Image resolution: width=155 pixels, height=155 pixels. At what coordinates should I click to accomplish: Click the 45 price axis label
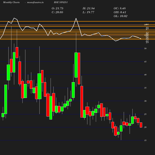[145, 62]
